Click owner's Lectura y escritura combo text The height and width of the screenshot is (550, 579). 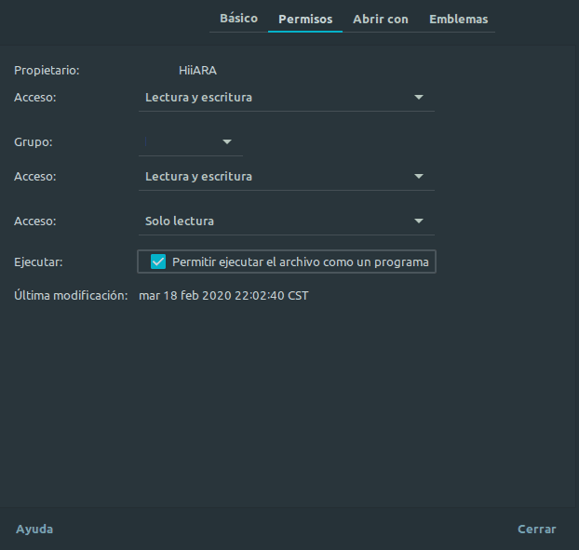[x=198, y=98]
